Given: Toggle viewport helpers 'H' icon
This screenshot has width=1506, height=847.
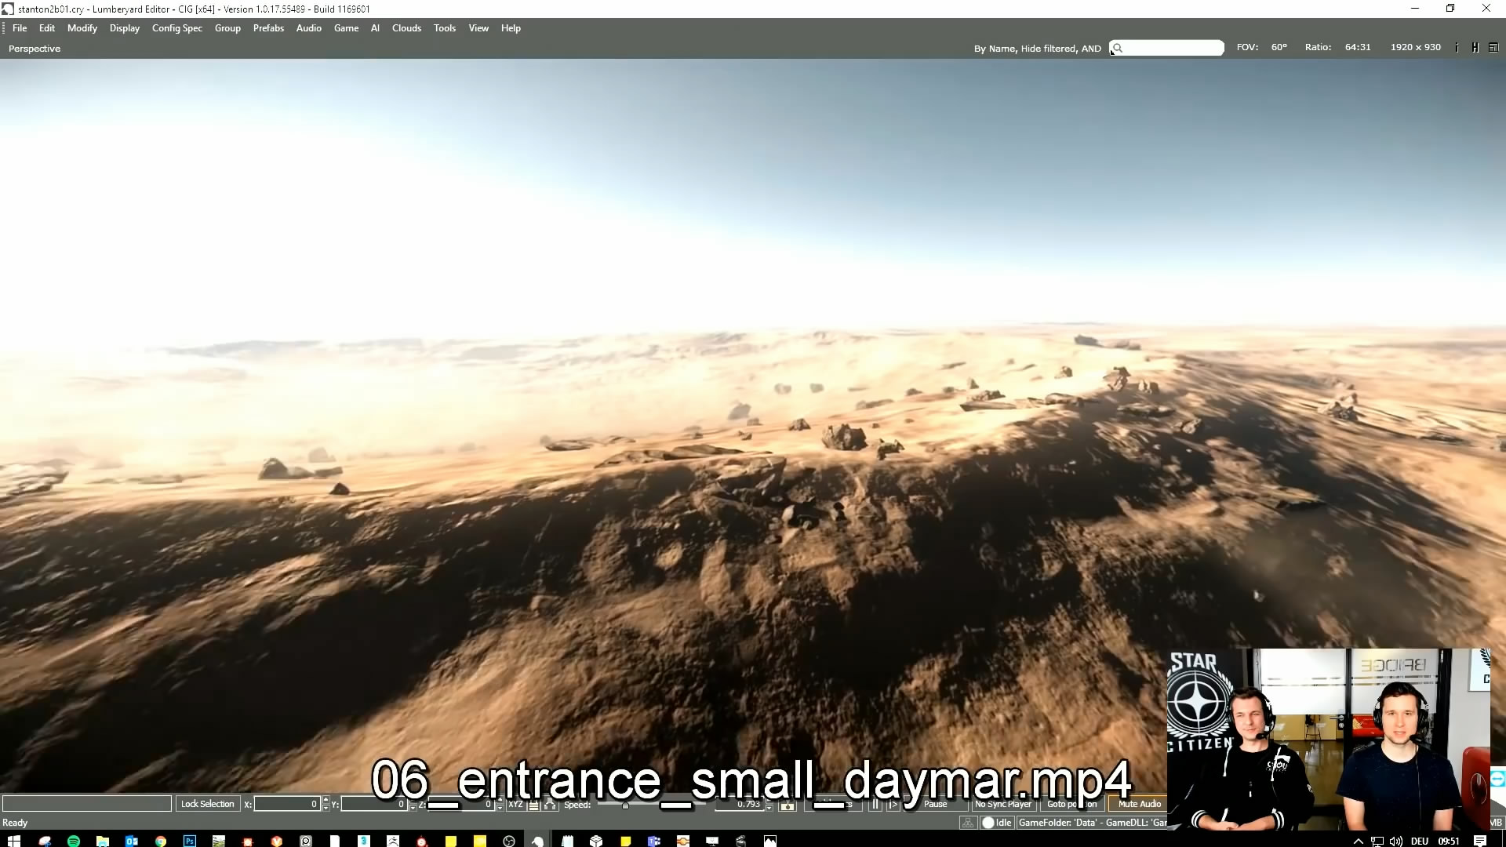Looking at the screenshot, I should 1475,48.
